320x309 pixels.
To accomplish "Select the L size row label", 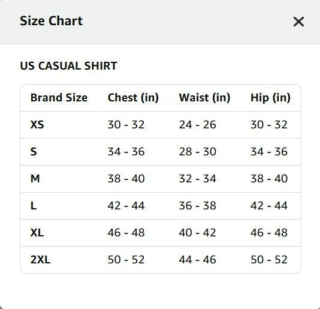I will (x=34, y=205).
